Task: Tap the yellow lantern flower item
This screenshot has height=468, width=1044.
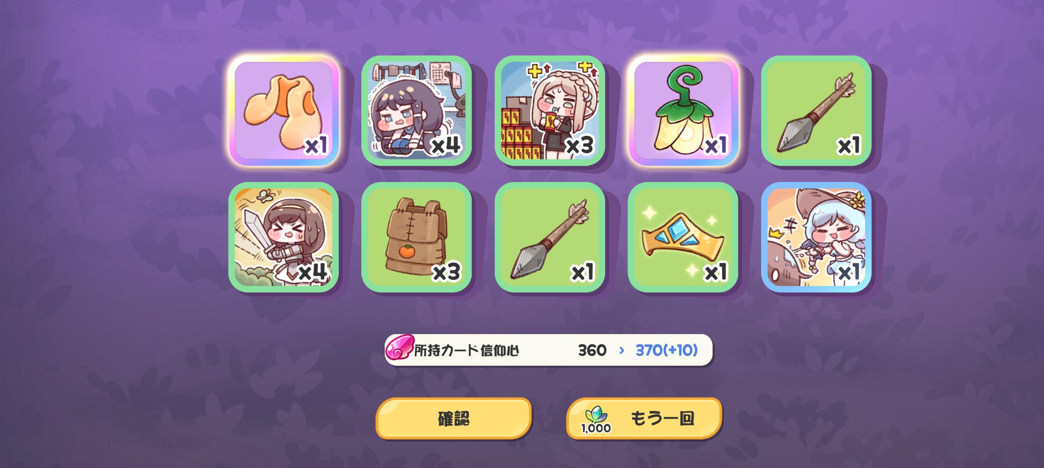Action: tap(683, 110)
